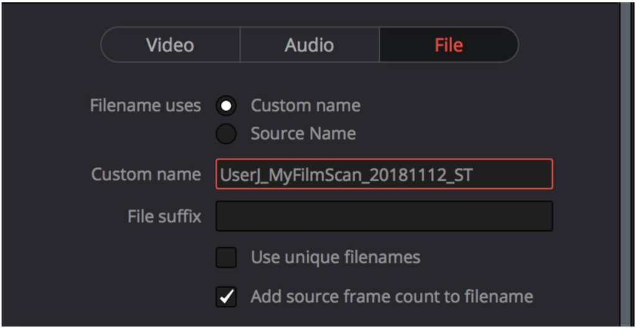Screen dimensions: 636x329
Task: Switch to the Video tab
Action: [170, 45]
